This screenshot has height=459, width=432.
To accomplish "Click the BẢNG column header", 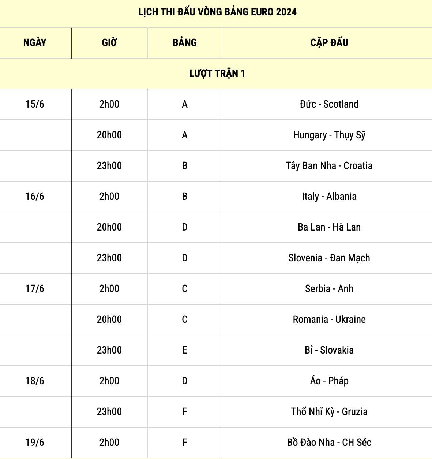I will (185, 43).
